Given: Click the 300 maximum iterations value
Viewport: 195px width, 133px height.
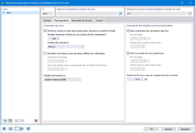Looking at the screenshot, I should point(52,39).
